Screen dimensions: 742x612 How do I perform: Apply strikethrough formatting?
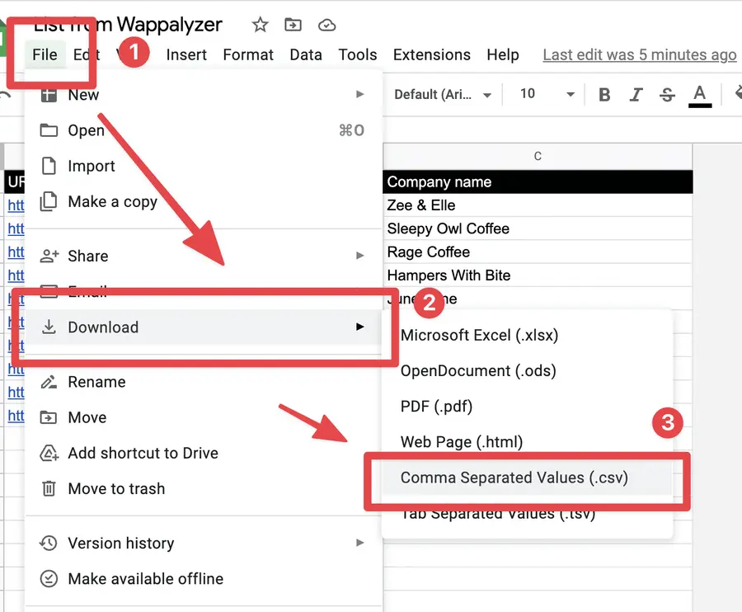click(667, 95)
